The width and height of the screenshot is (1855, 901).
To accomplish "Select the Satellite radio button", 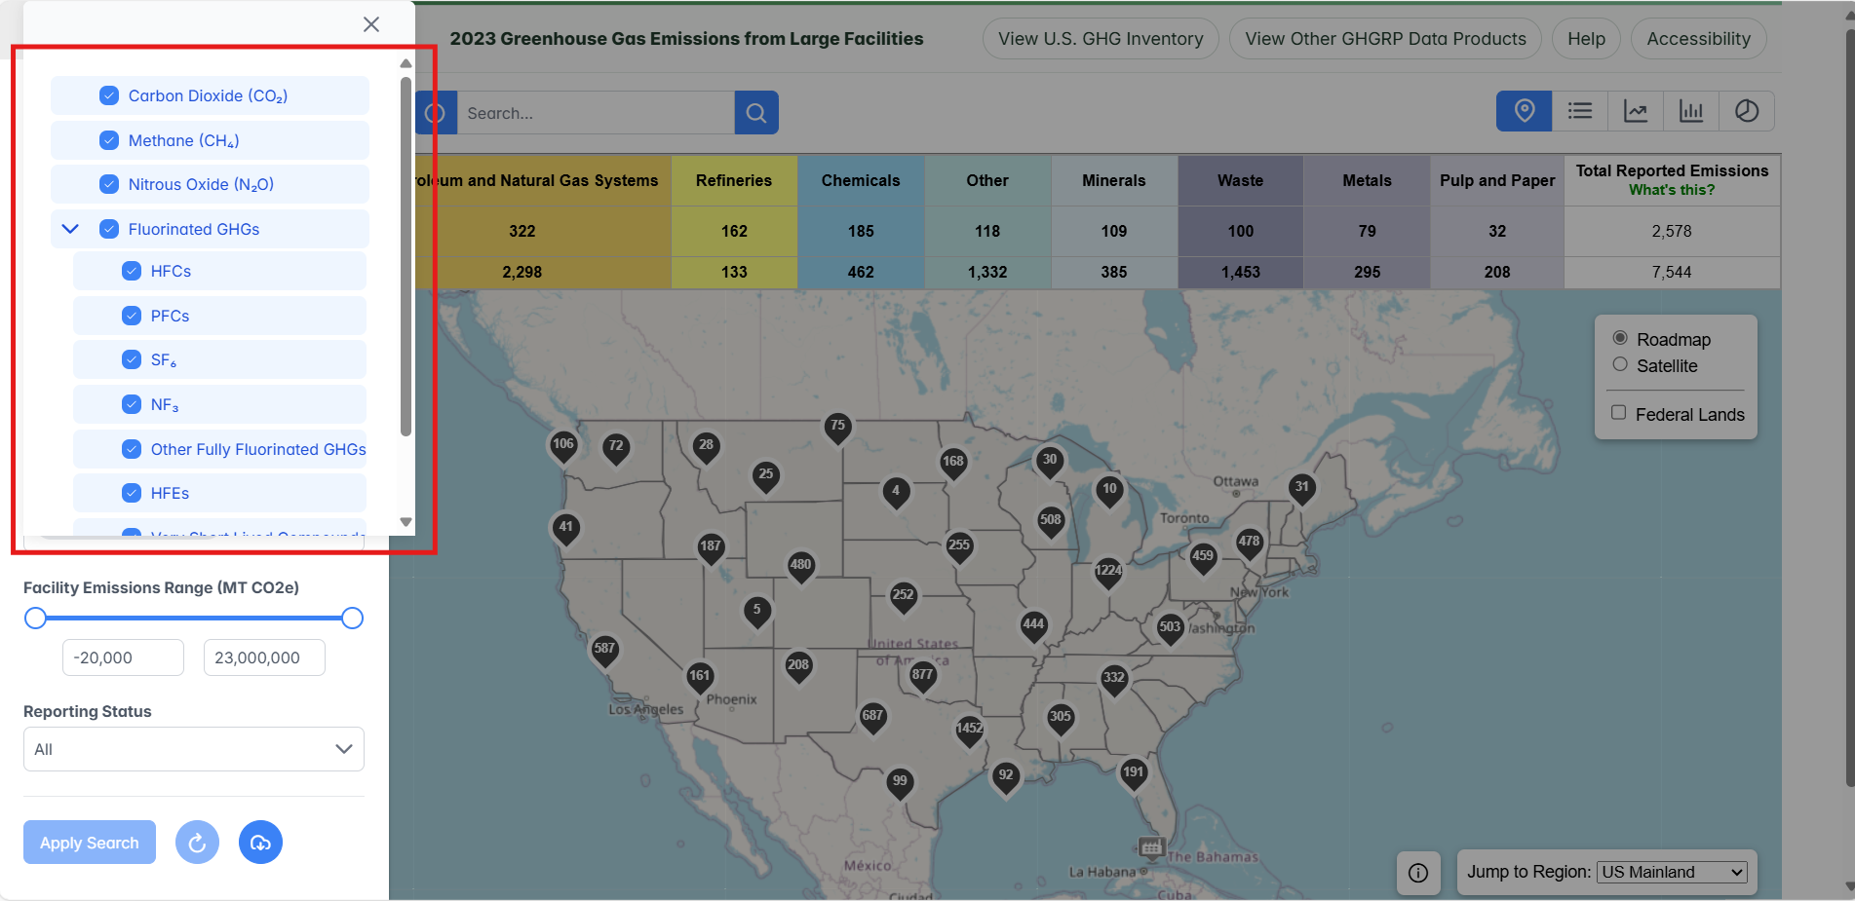I will [1619, 364].
